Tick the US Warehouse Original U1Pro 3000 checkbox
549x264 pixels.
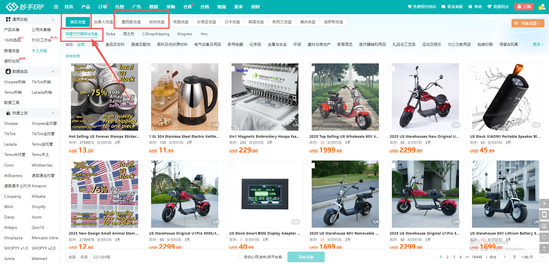click(x=152, y=166)
